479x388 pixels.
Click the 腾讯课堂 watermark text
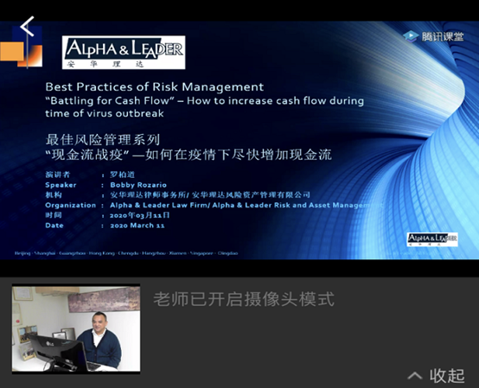click(x=443, y=36)
